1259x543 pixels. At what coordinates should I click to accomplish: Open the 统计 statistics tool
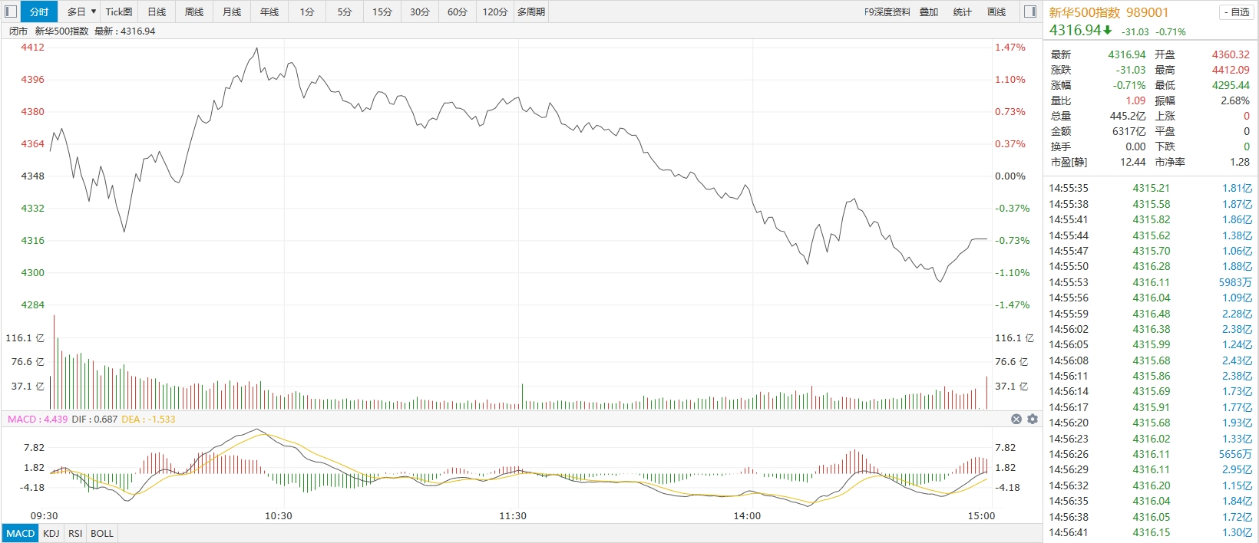pyautogui.click(x=962, y=12)
